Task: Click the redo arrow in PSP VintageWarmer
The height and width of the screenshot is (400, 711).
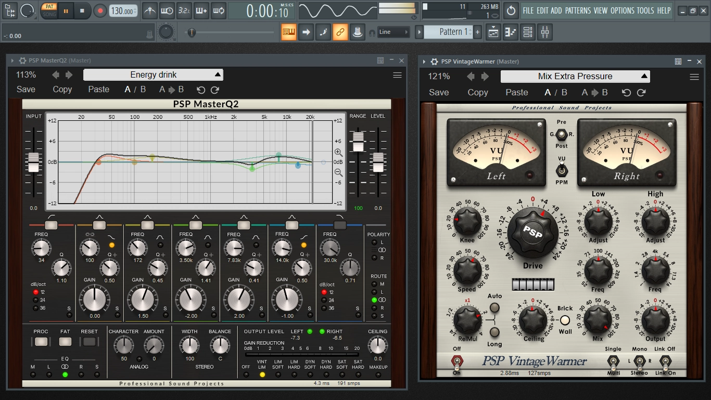Action: click(641, 92)
